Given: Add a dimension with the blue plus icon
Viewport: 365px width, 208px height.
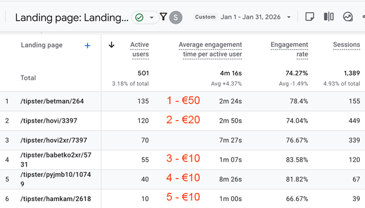Looking at the screenshot, I should tap(87, 45).
